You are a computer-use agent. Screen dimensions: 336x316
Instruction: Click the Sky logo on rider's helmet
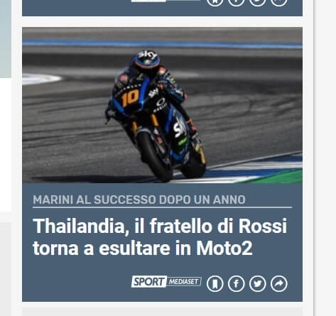pyautogui.click(x=147, y=55)
